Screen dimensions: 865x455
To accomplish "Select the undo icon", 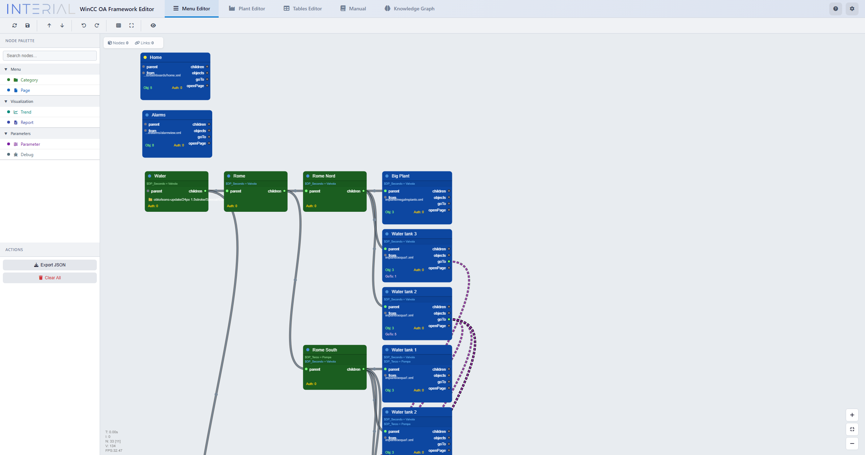I will [x=83, y=25].
